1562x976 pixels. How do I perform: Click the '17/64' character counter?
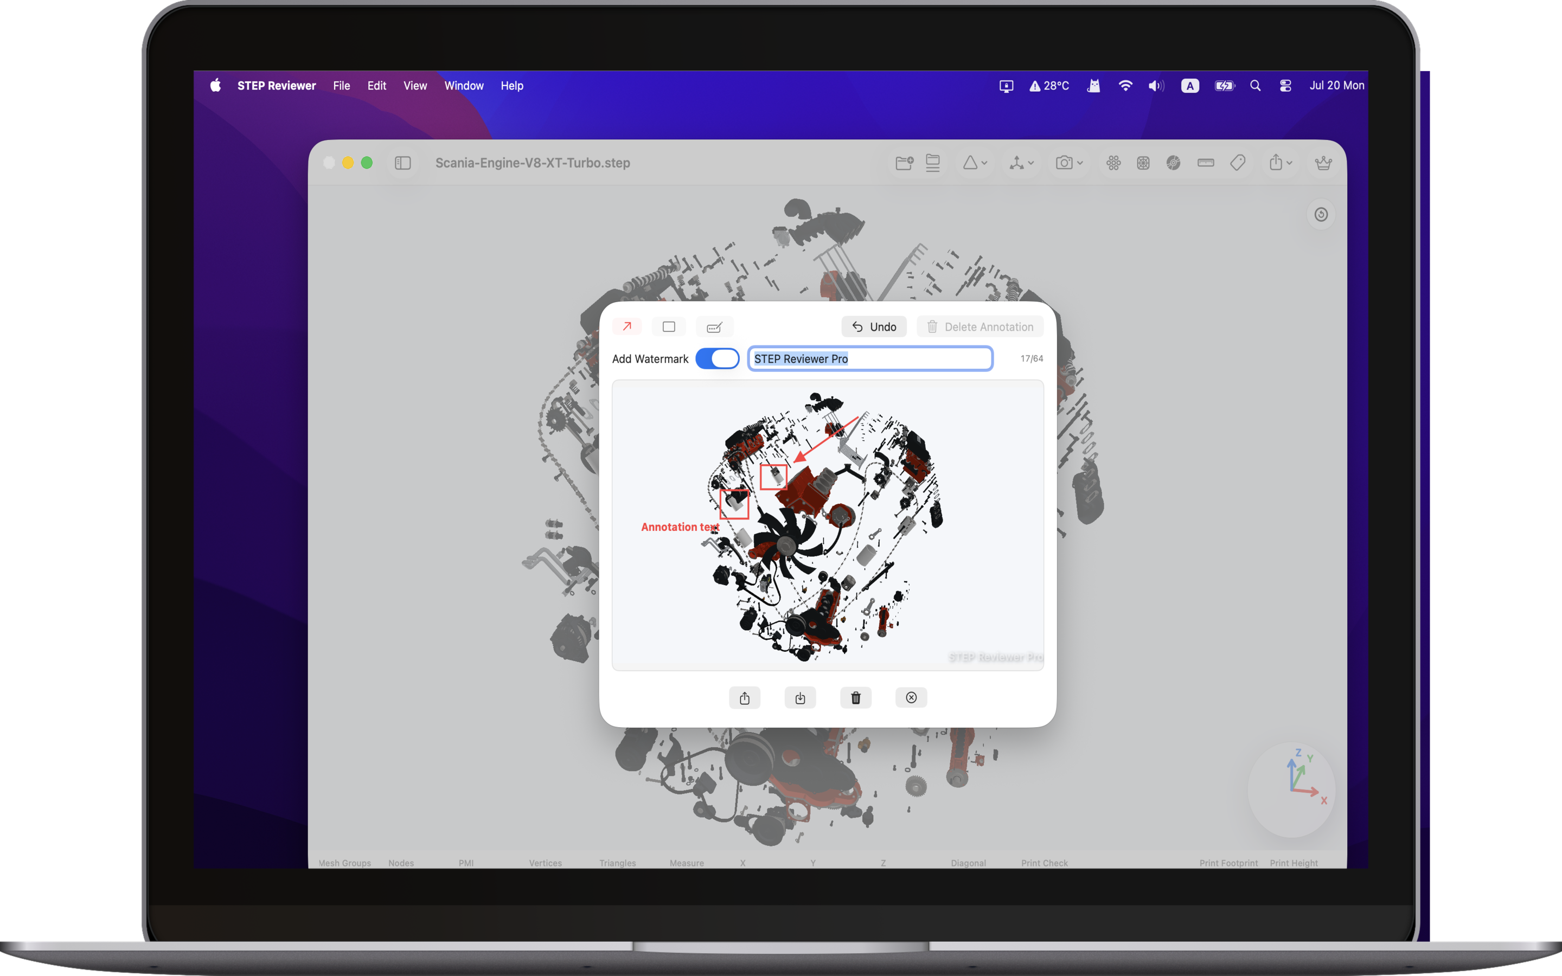[1032, 358]
